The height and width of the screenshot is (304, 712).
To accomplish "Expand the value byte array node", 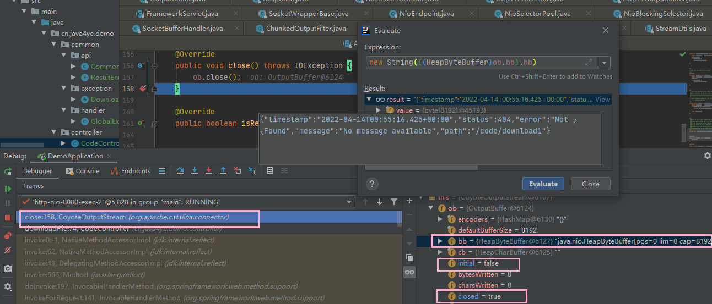I will pos(379,110).
